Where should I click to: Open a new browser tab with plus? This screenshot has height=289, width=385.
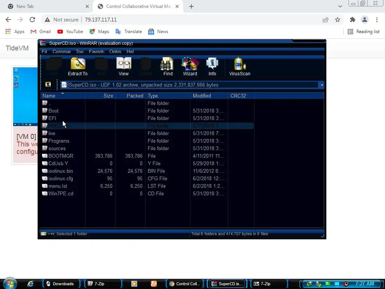(191, 6)
